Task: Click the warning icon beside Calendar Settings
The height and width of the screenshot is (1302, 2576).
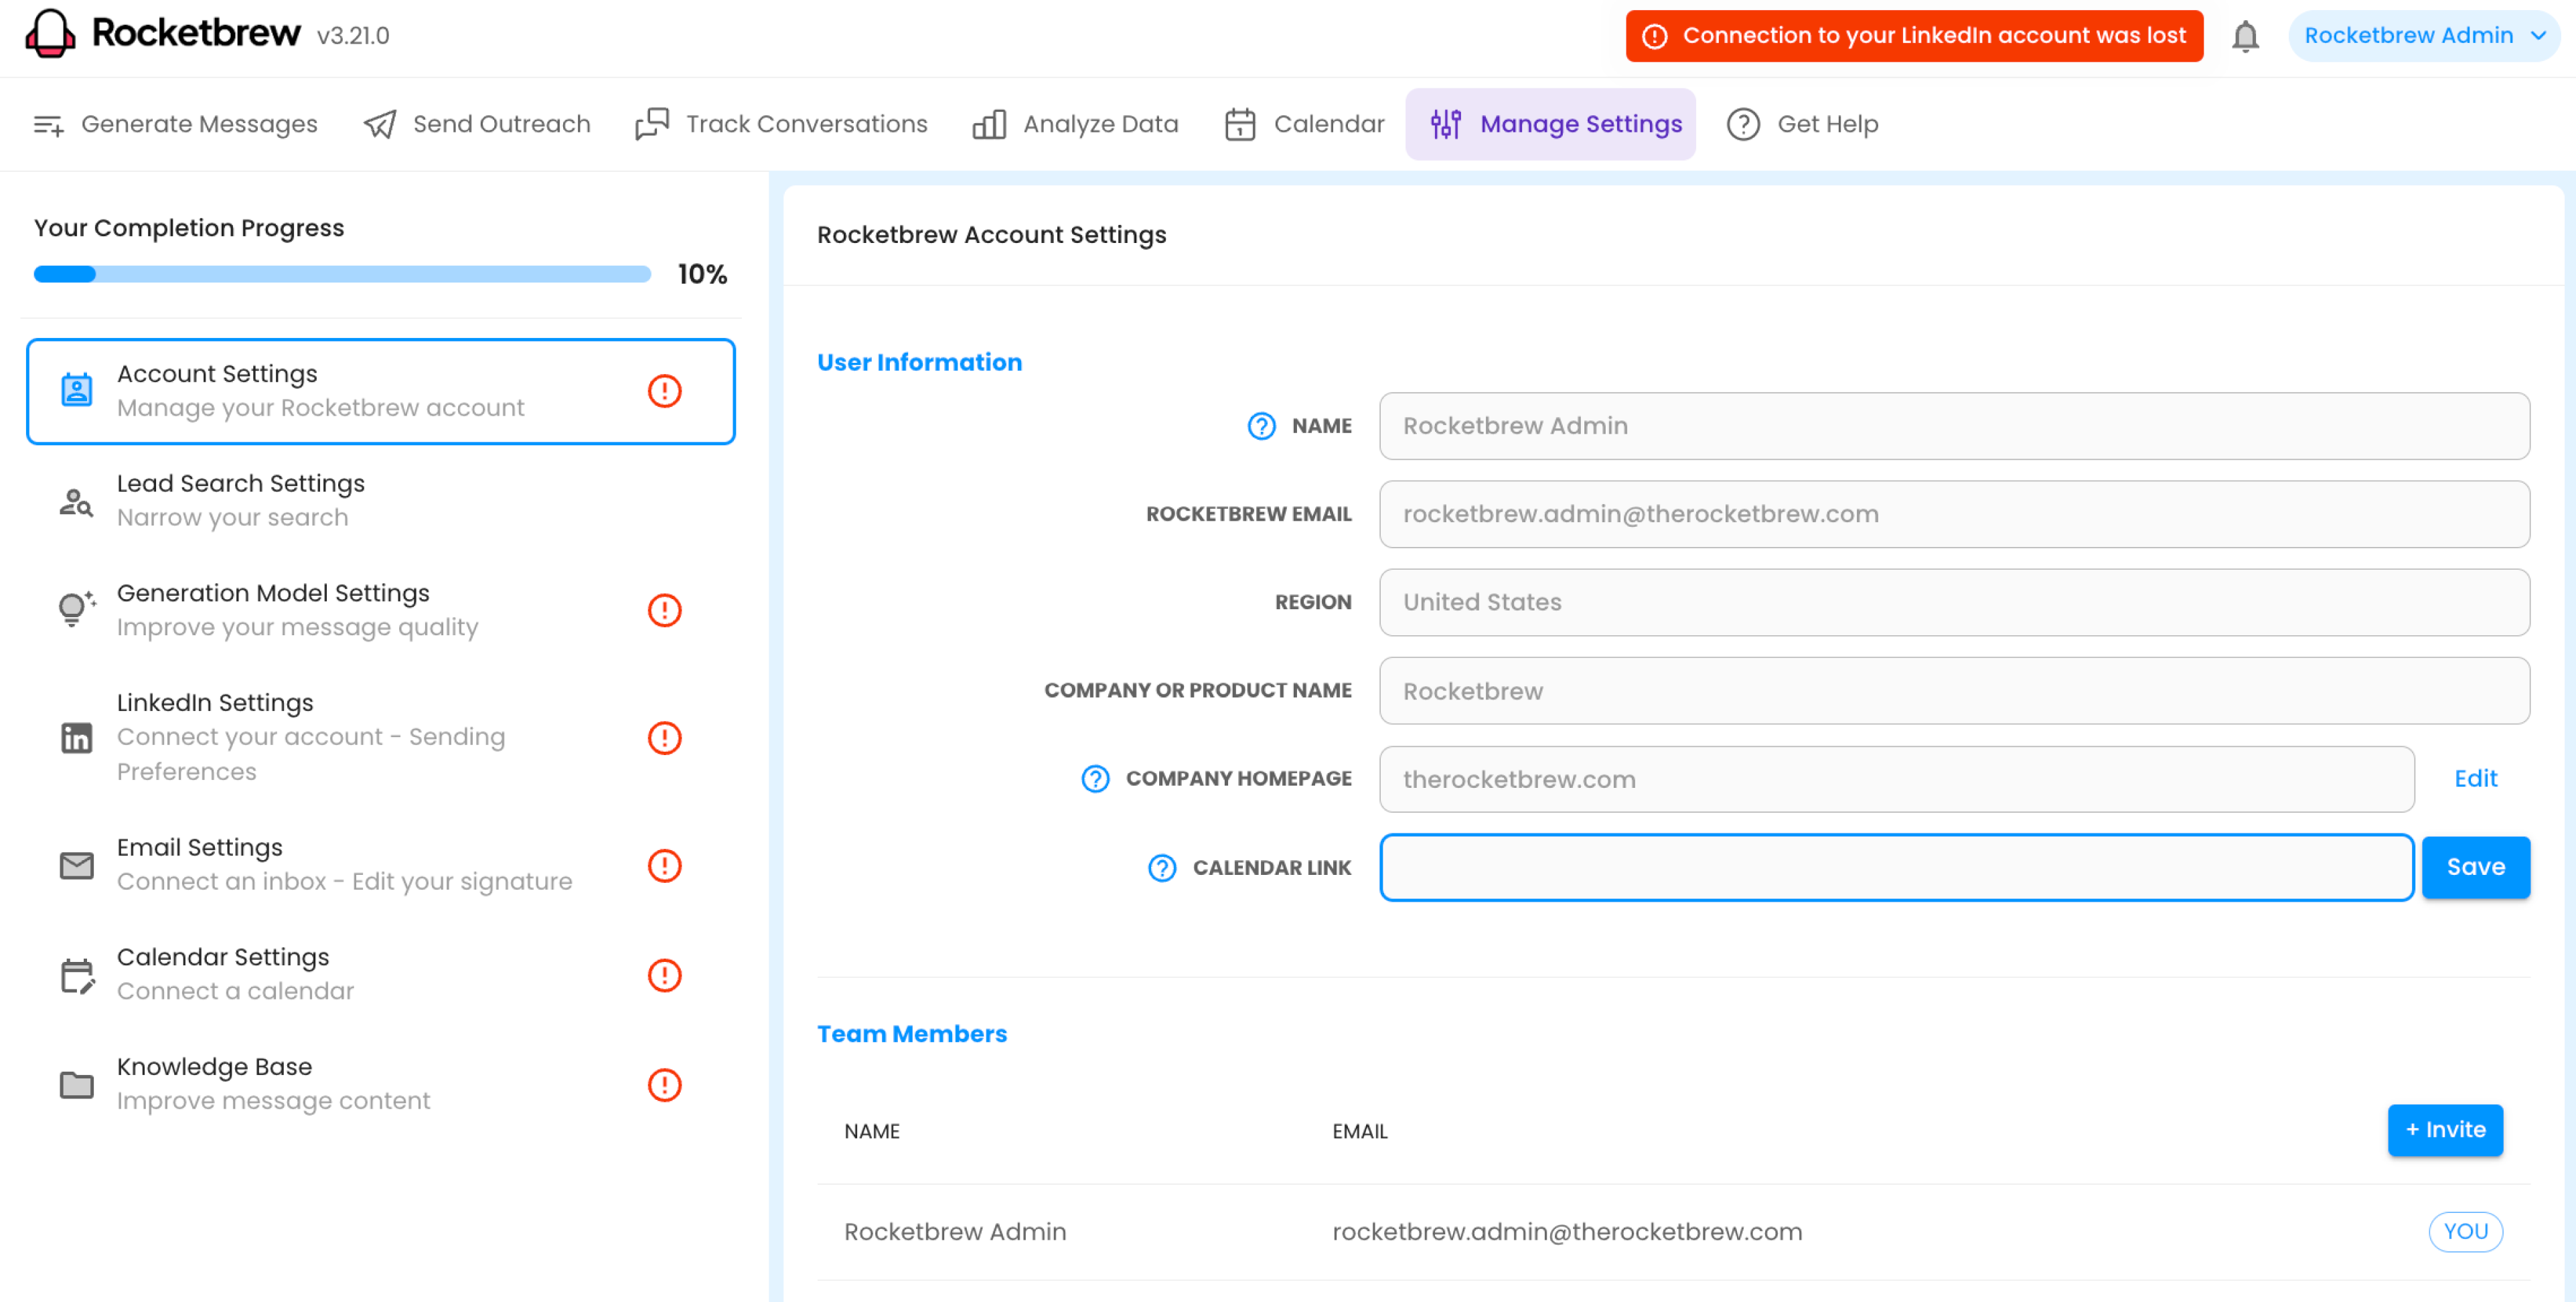Action: click(x=664, y=975)
